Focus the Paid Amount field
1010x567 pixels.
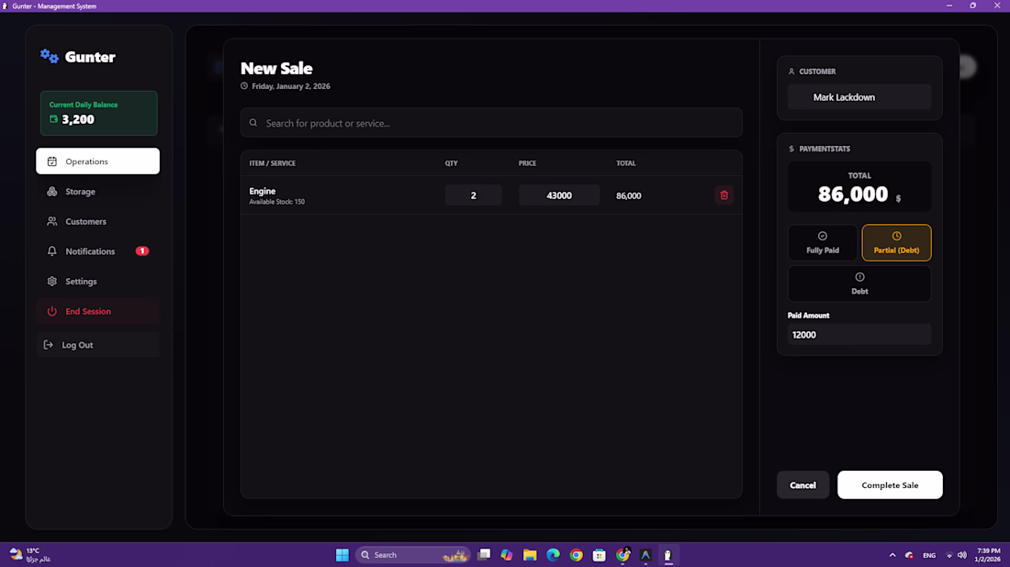tap(859, 335)
